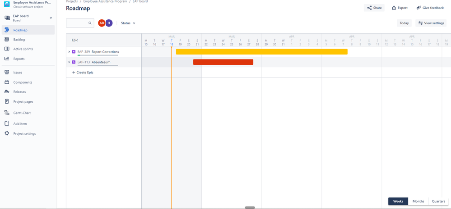Click the horizontal scrollbar handle at the bottom

click(250, 208)
